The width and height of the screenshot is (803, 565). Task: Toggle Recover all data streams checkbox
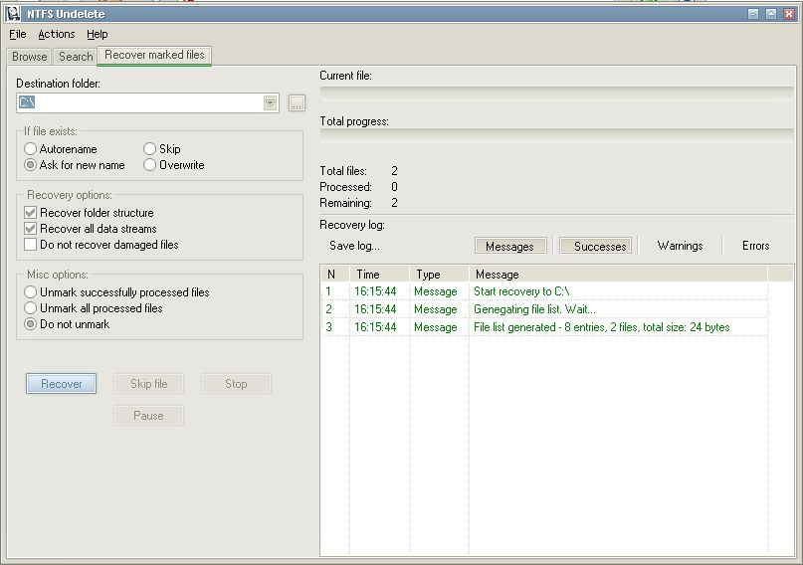[91, 228]
